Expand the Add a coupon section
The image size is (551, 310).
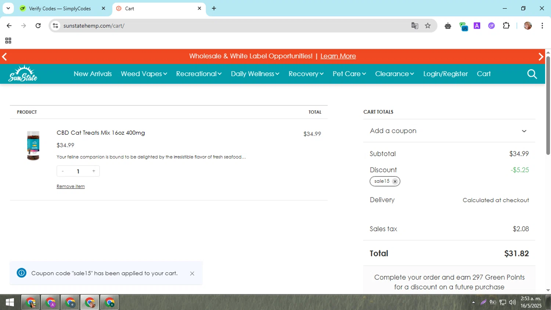(449, 131)
